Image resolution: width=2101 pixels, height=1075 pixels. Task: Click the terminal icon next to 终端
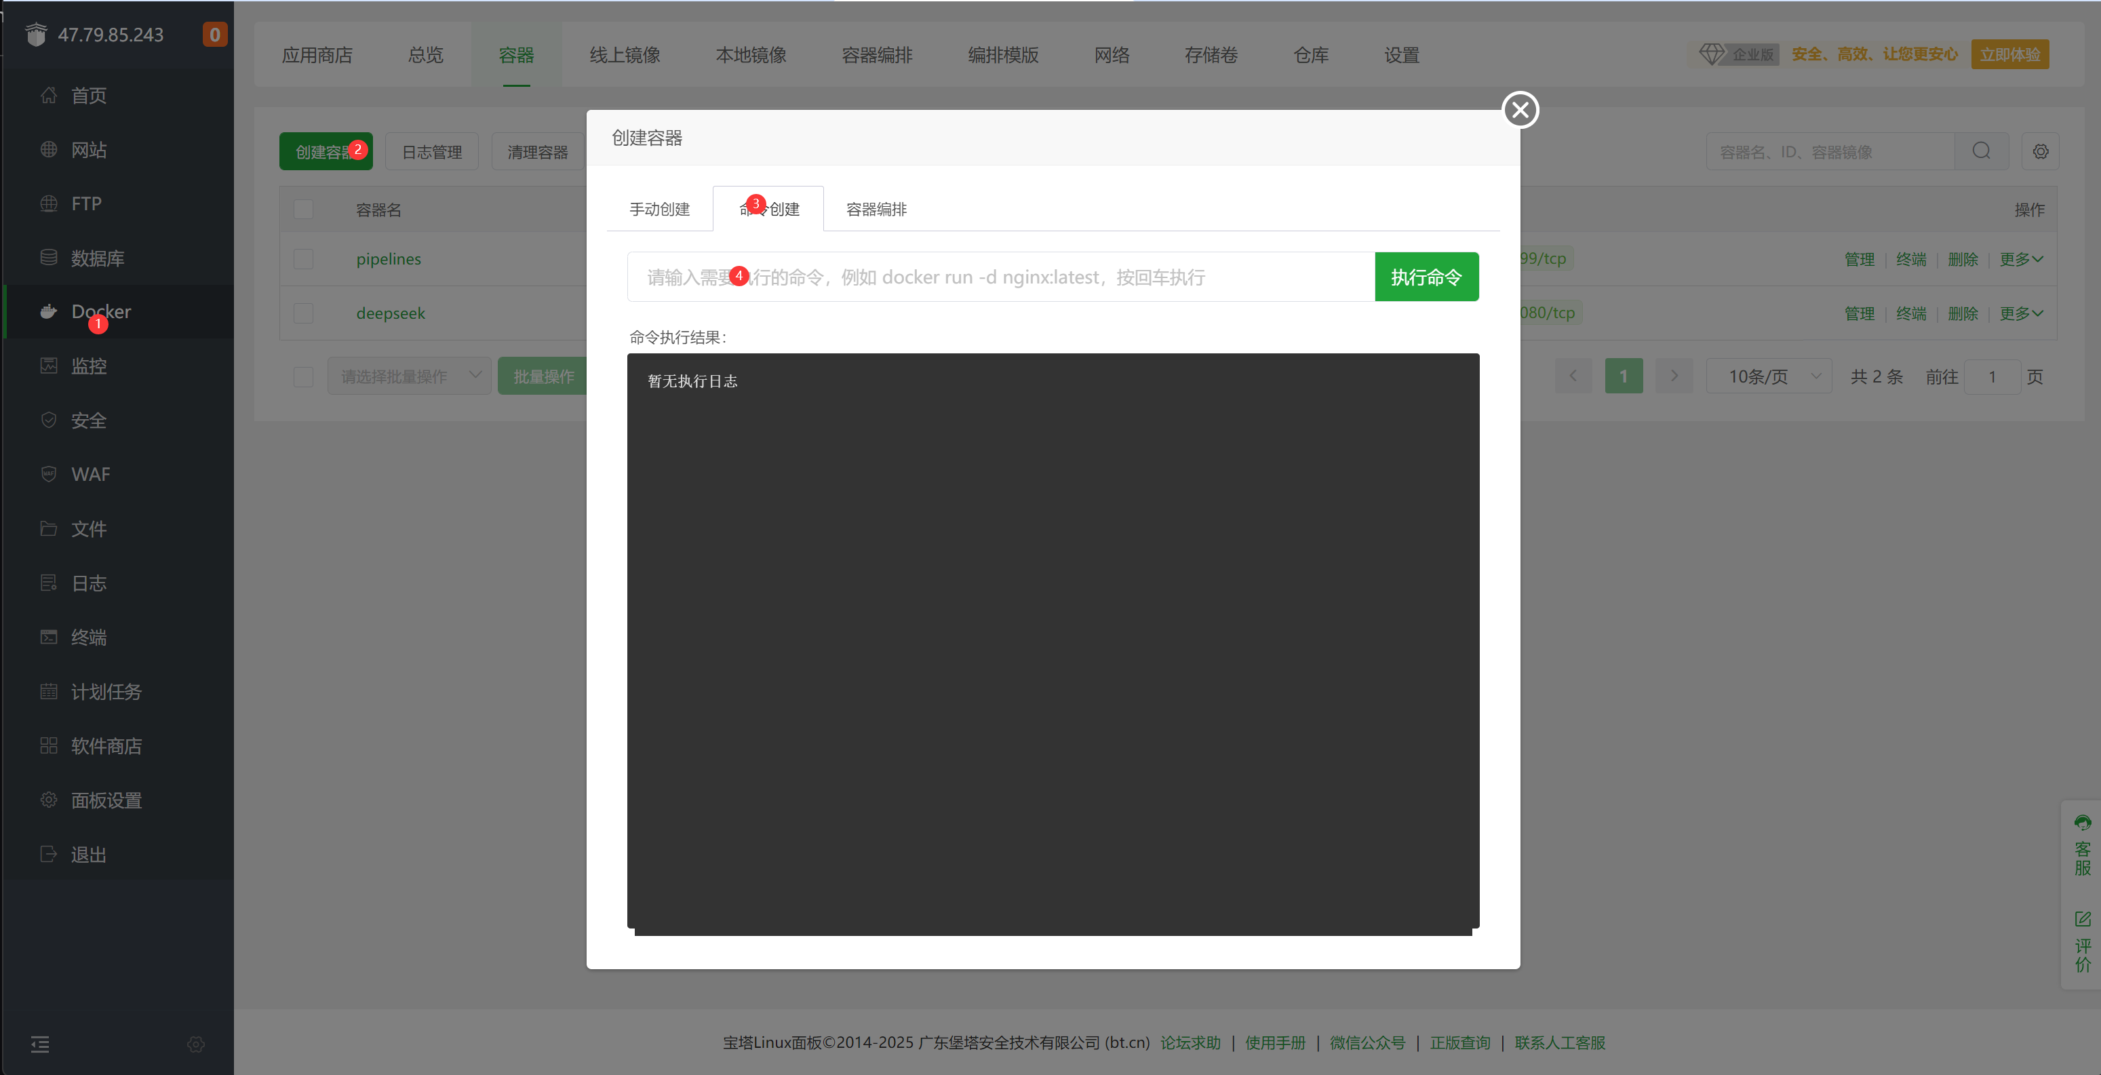click(x=49, y=637)
